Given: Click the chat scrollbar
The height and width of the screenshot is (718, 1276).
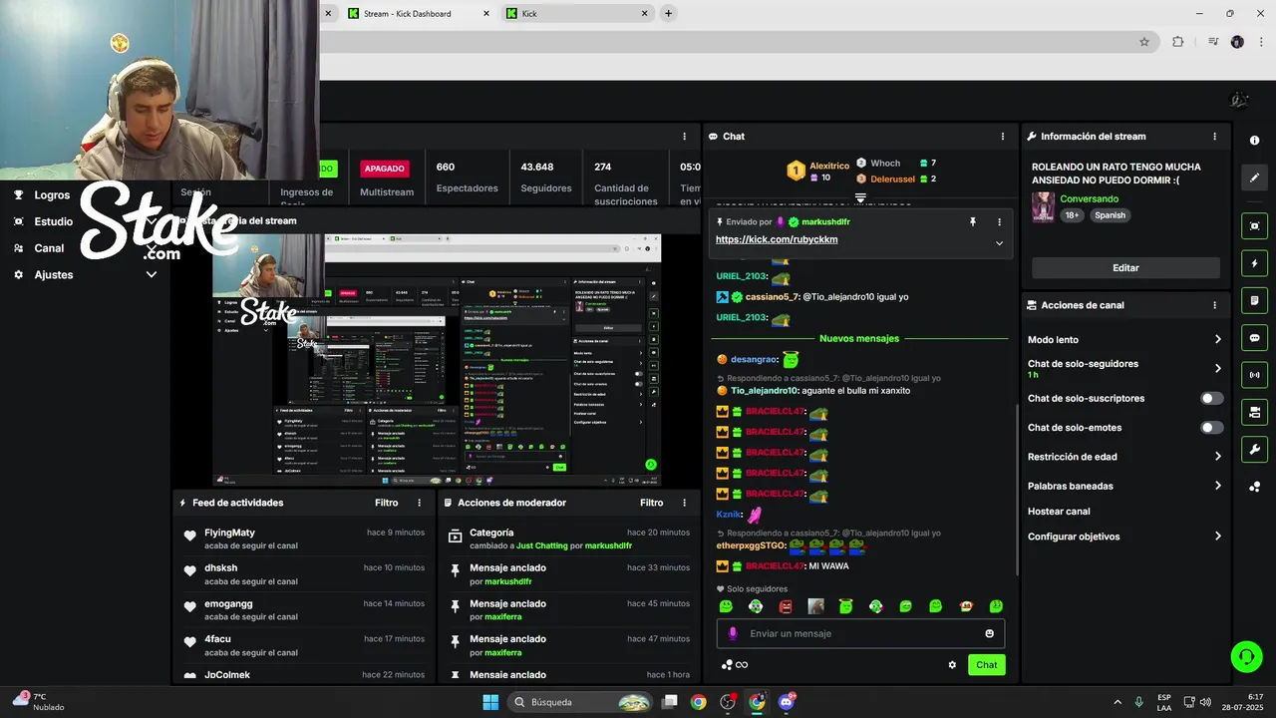Looking at the screenshot, I should click(x=1016, y=489).
